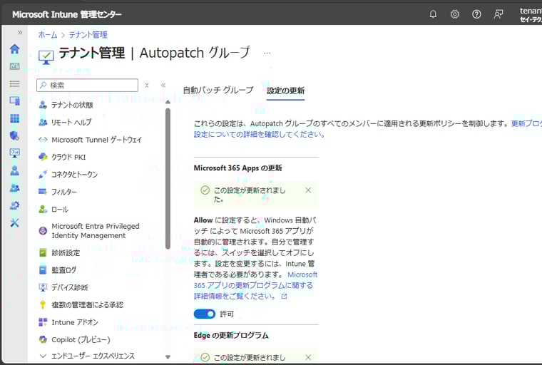
Task: Open 設定についての詳細を確認してください link
Action: click(260, 134)
